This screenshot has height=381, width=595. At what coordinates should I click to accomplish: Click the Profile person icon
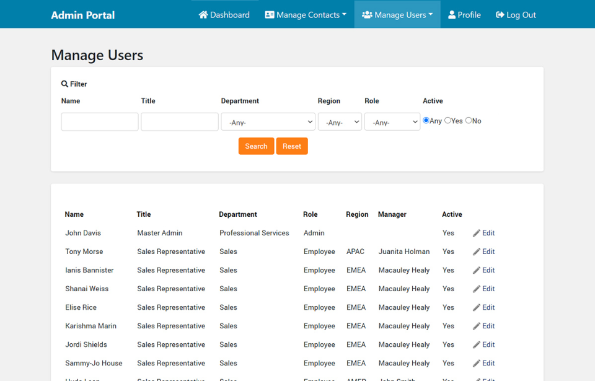(x=452, y=15)
